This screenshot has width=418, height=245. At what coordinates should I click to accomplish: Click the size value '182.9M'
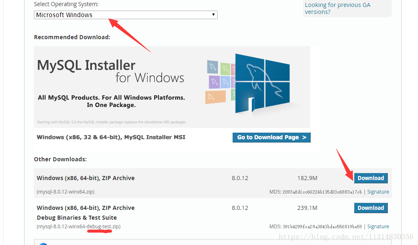pos(307,178)
